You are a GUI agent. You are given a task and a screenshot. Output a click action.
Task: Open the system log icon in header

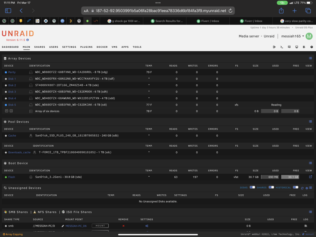pyautogui.click(x=304, y=47)
